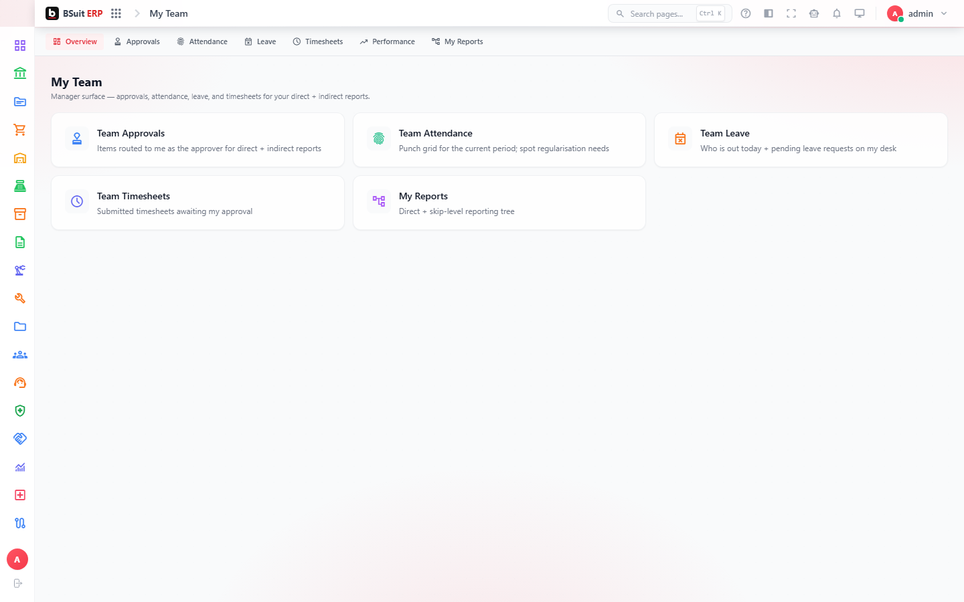The width and height of the screenshot is (964, 602).
Task: Open the AI assistant robot icon
Action: tap(814, 13)
